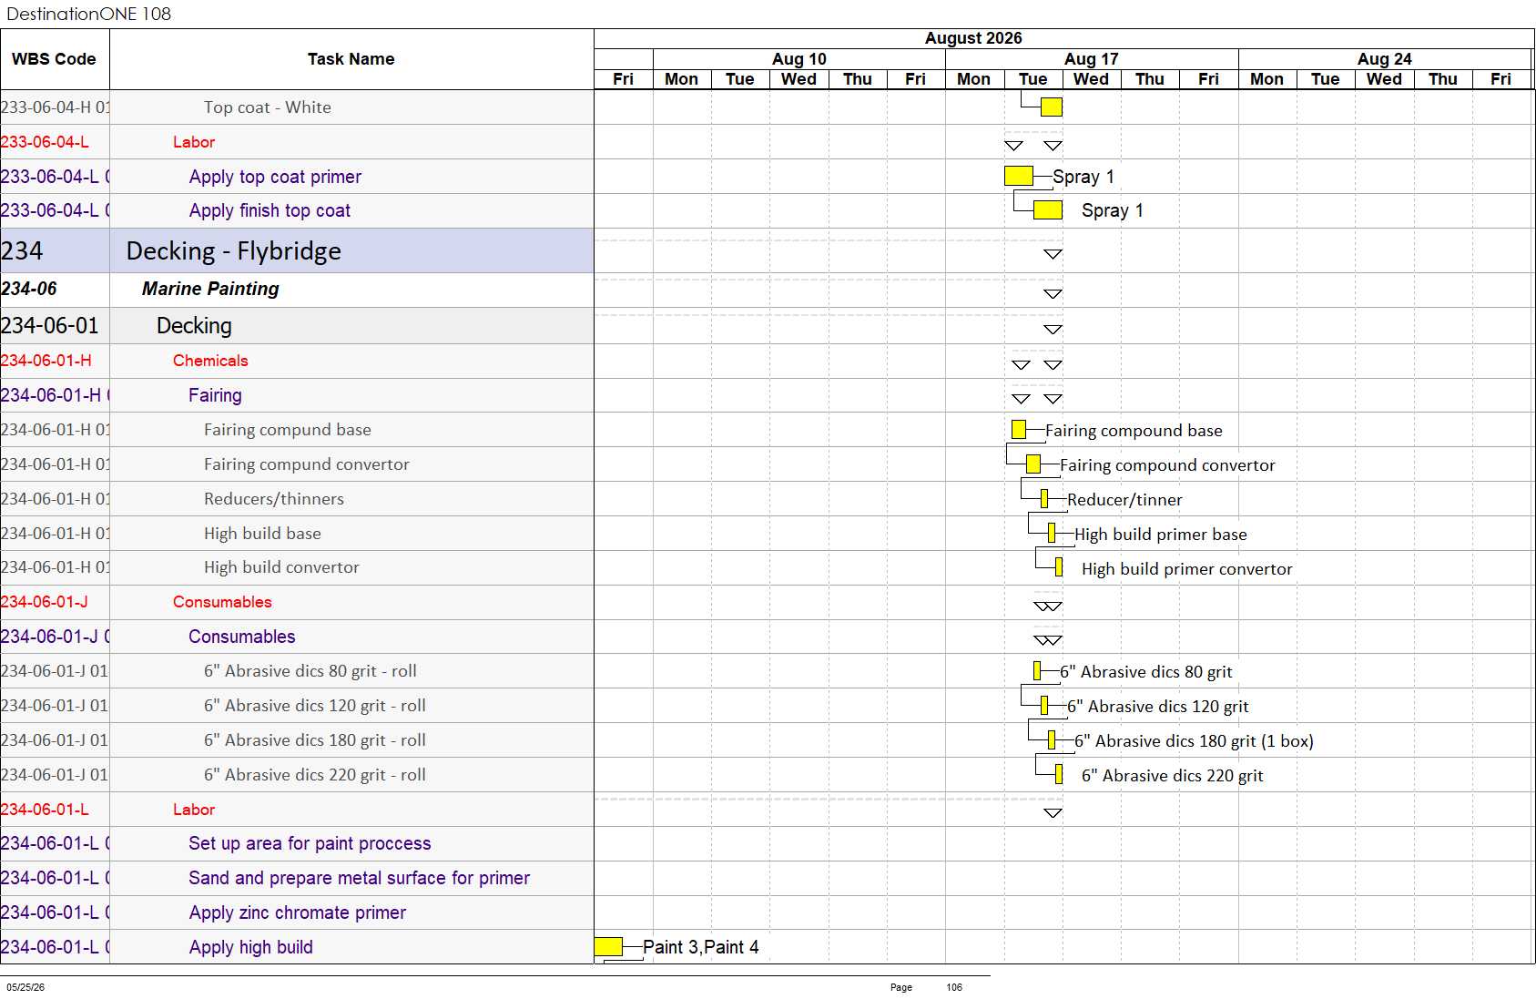Click the Apply finish top coat yellow bar
Image resolution: width=1536 pixels, height=999 pixels.
tap(1048, 210)
